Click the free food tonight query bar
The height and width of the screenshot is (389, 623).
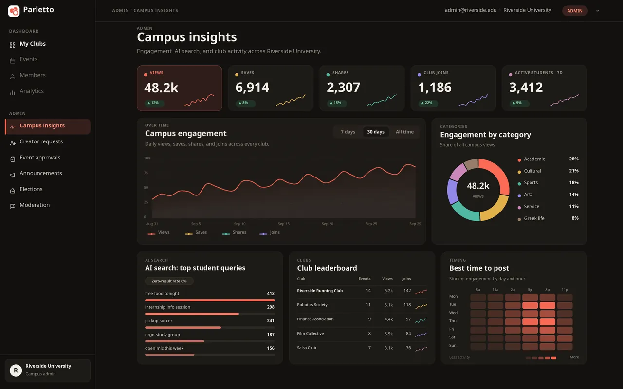[x=210, y=300]
